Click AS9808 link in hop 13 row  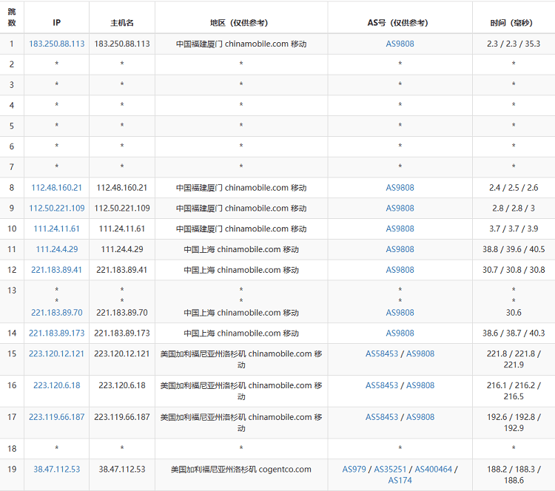point(400,313)
